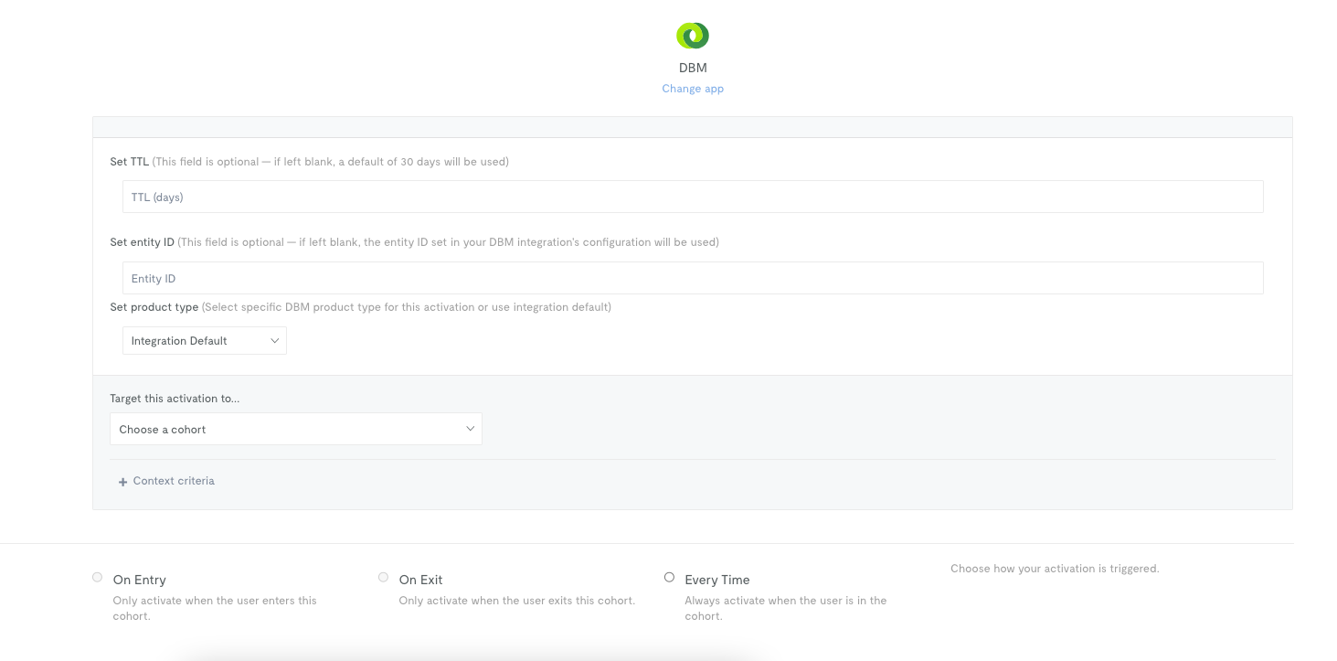Click 'Target this activation to...' text

pyautogui.click(x=175, y=399)
